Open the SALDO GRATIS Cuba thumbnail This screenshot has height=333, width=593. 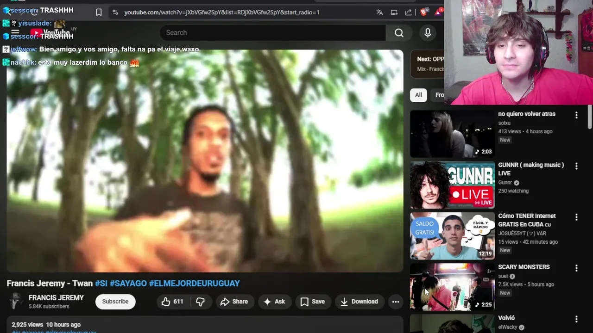452,236
